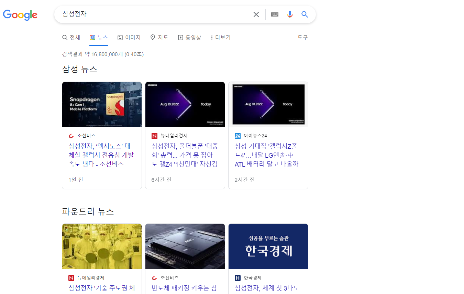Open the Snapdragon 8+ Gen 1 thumbnail
464x294 pixels.
[102, 104]
